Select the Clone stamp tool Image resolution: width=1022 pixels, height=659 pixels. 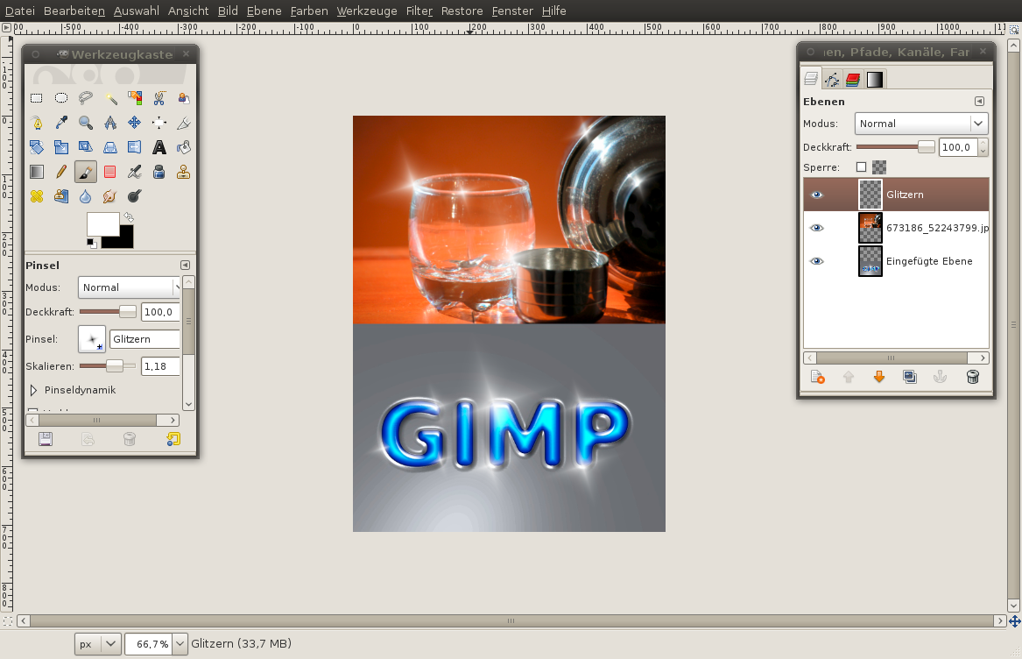point(183,172)
